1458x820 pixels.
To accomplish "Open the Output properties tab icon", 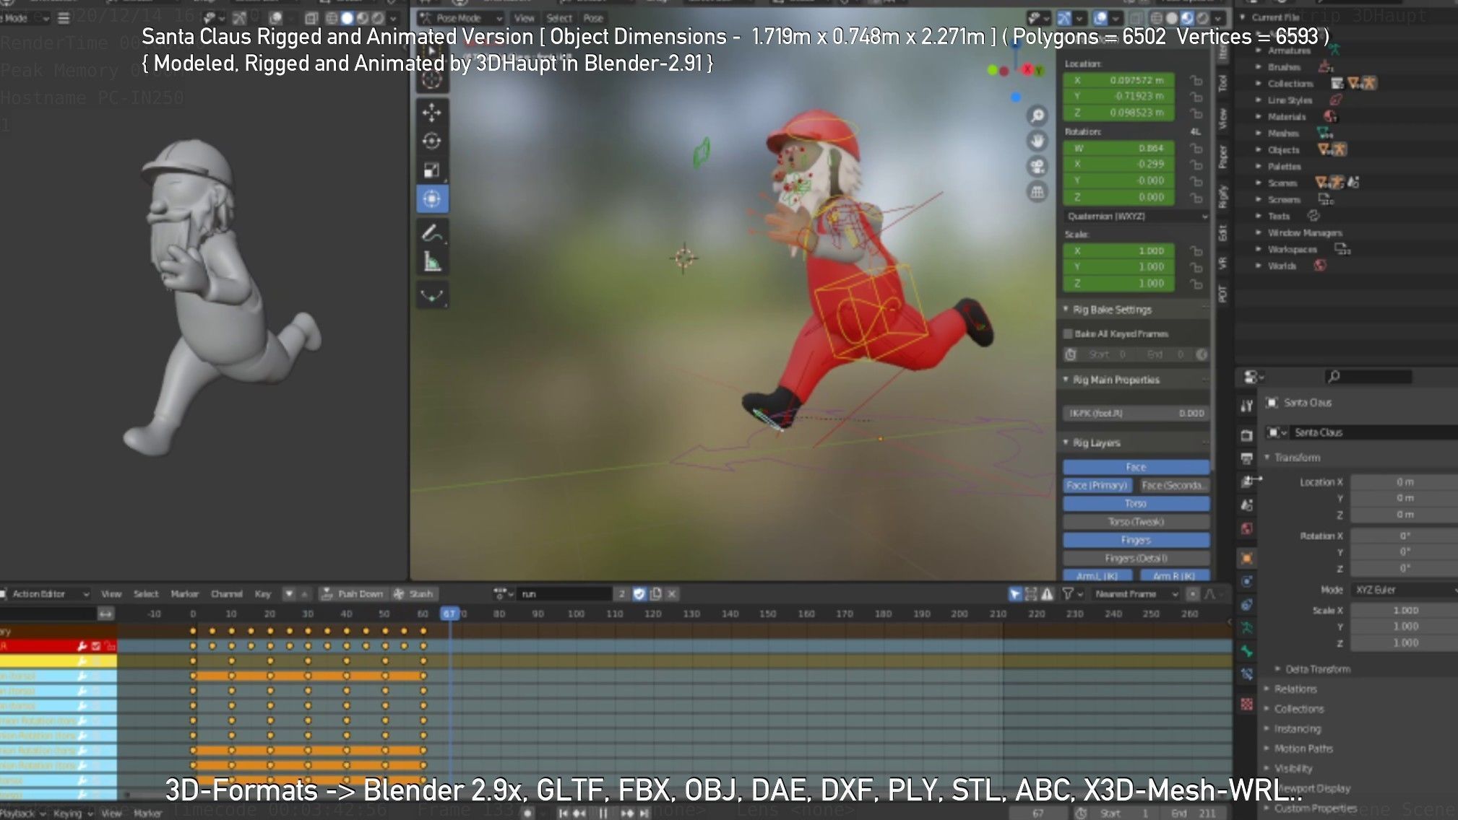I will pyautogui.click(x=1247, y=458).
